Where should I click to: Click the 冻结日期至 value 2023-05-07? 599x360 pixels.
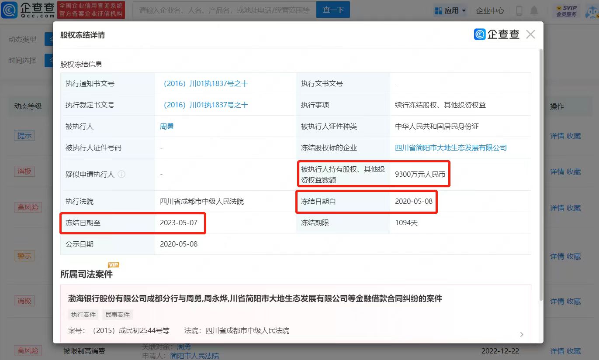pyautogui.click(x=179, y=223)
